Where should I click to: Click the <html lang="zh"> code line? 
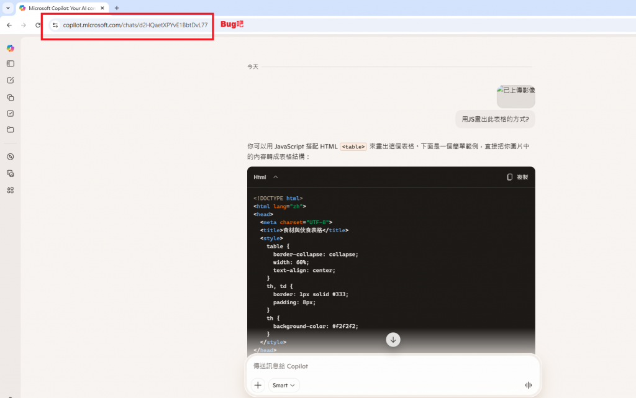(x=280, y=206)
